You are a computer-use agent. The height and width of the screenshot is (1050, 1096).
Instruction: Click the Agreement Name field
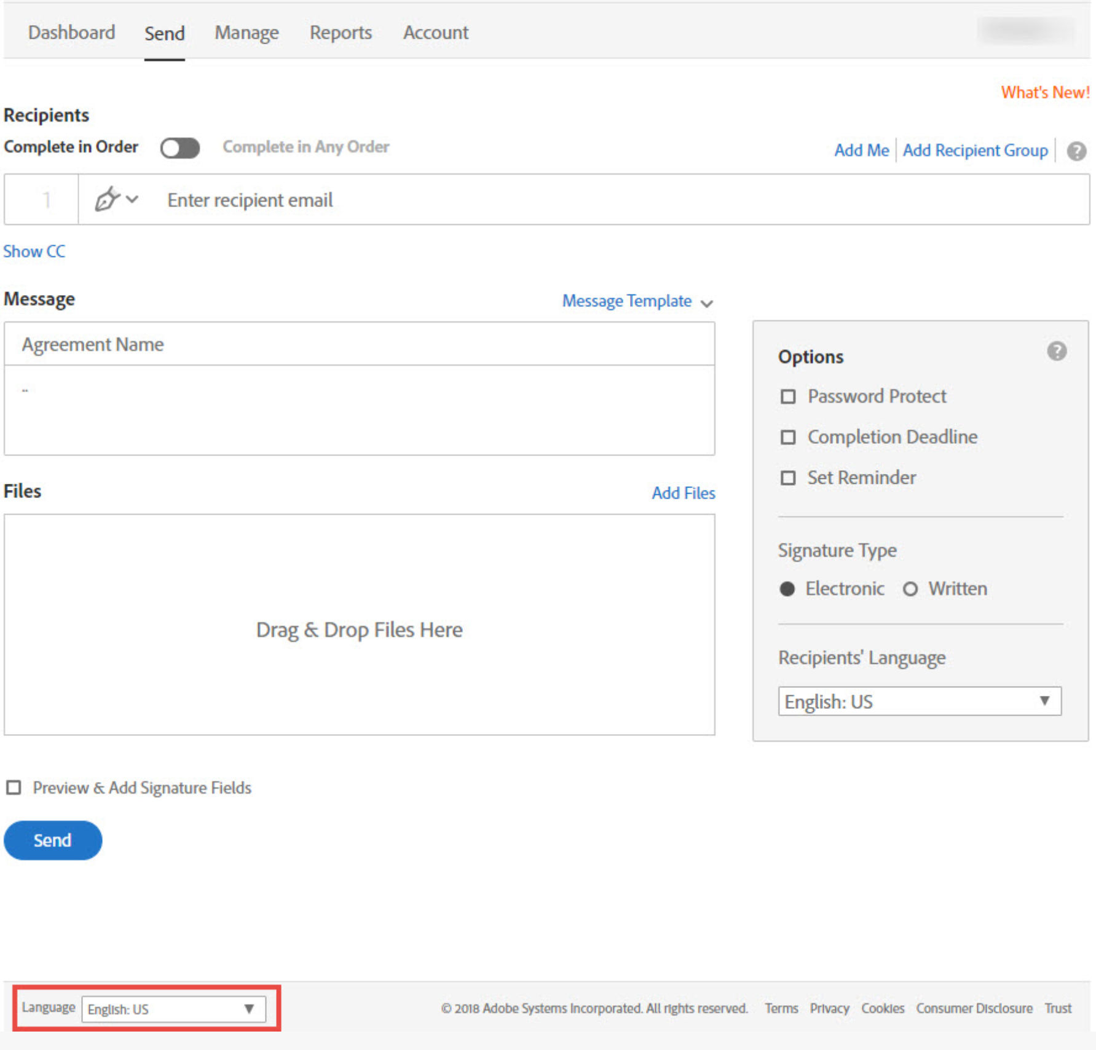(x=359, y=344)
